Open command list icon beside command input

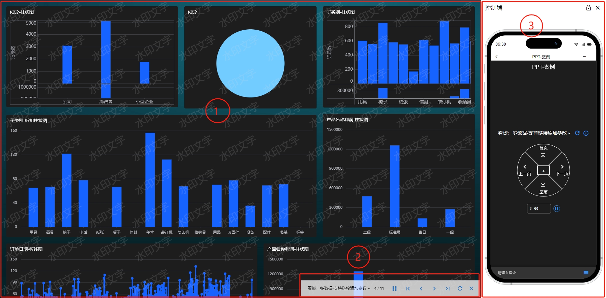pos(586,273)
